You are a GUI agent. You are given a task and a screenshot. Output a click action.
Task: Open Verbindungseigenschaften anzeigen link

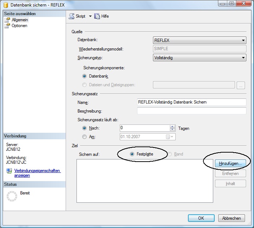(x=37, y=173)
